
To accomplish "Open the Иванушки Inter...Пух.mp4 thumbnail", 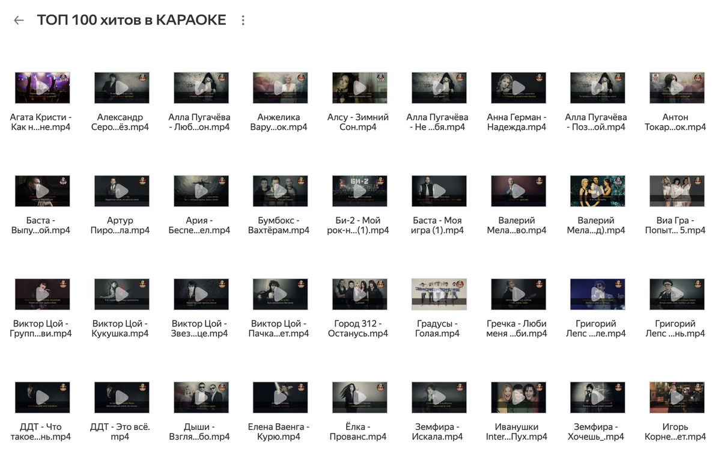I will [518, 397].
